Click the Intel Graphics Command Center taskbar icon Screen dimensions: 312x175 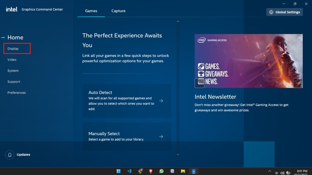tap(193, 171)
